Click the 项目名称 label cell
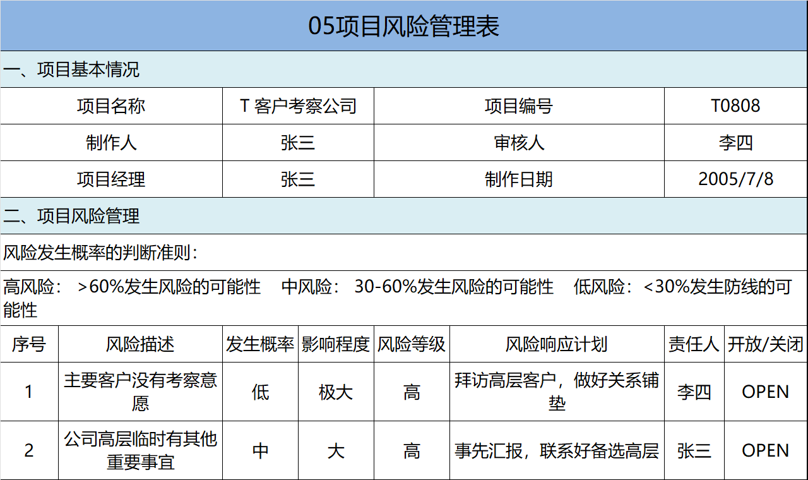808x480 pixels. click(x=111, y=106)
